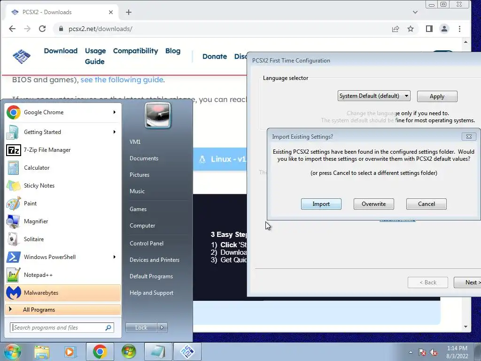Open Chrome three-dot menu

coord(459,29)
